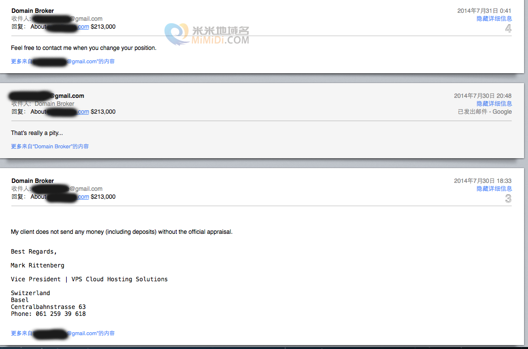Viewport: 528px width, 349px height.
Task: Click the '已发出邮件 - Google' label
Action: tap(484, 112)
